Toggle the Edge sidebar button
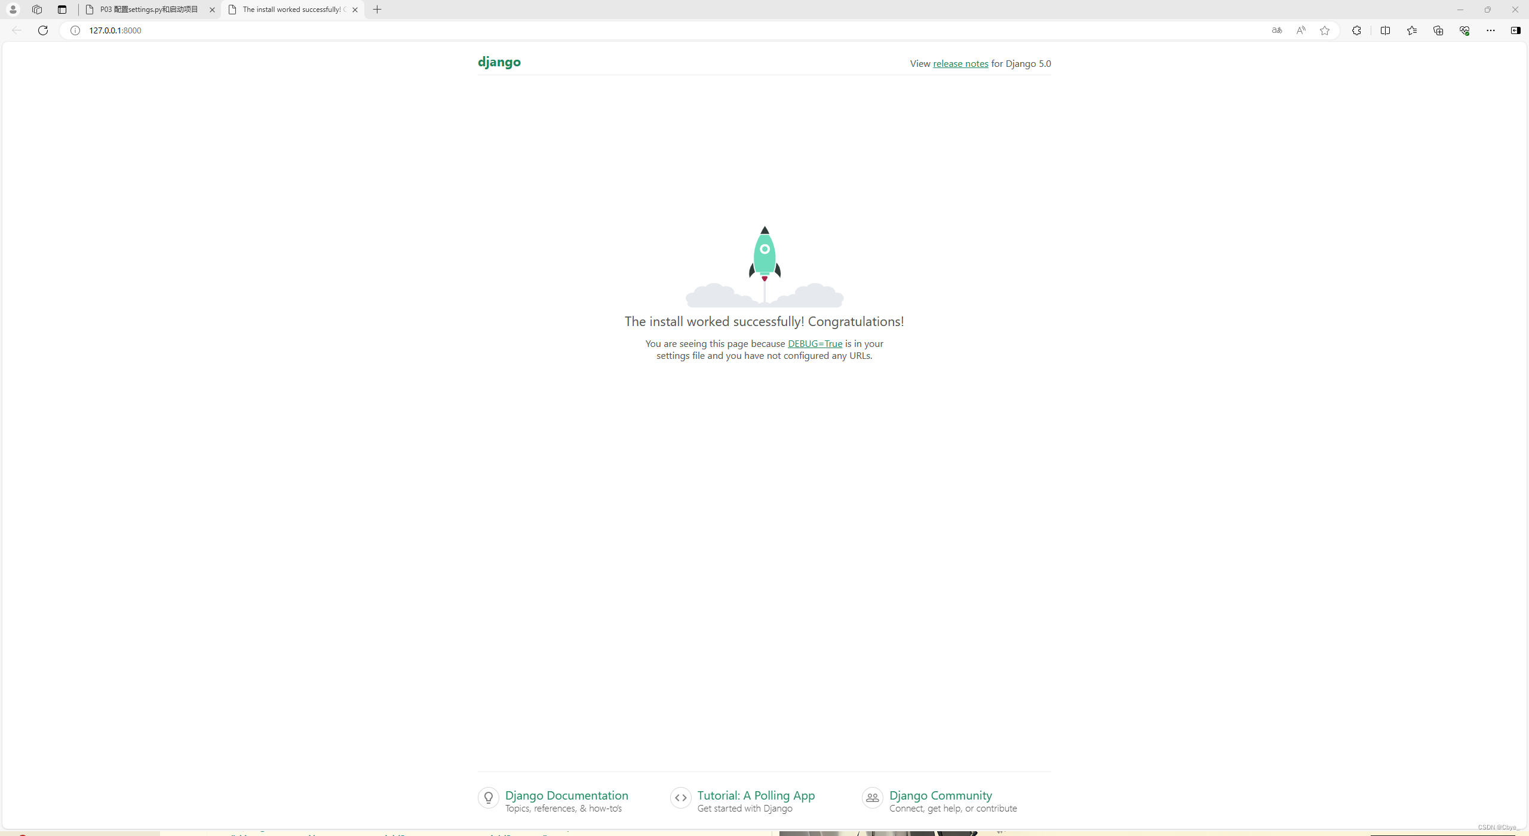The image size is (1529, 836). click(x=1515, y=30)
